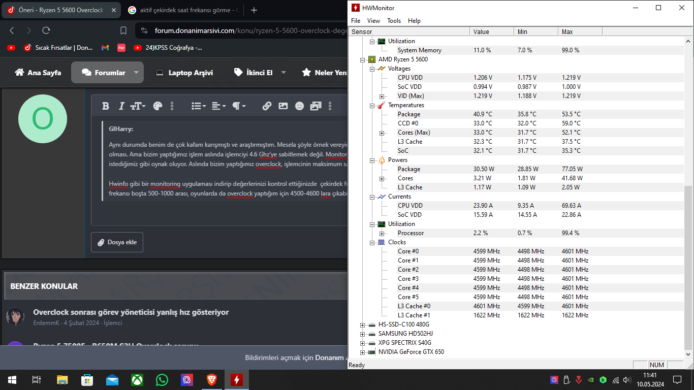
Task: Click the Voltages lightning icon in HWMonitor
Action: (382, 69)
